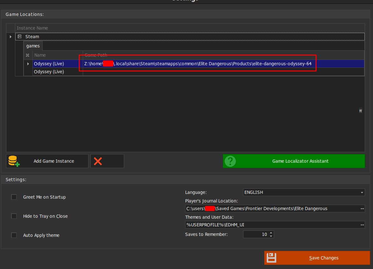The image size is (373, 269).
Task: Decrease Saves to Remember value
Action: 271,236
